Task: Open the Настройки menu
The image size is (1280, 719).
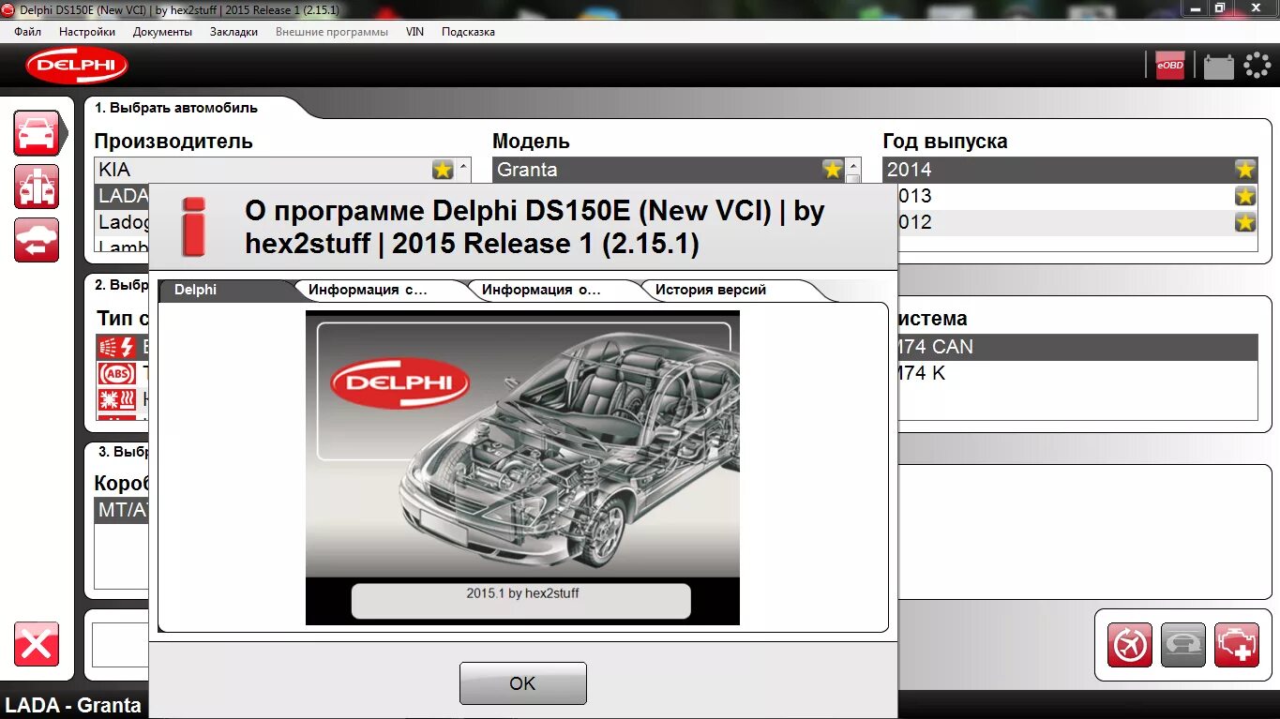Action: point(87,32)
